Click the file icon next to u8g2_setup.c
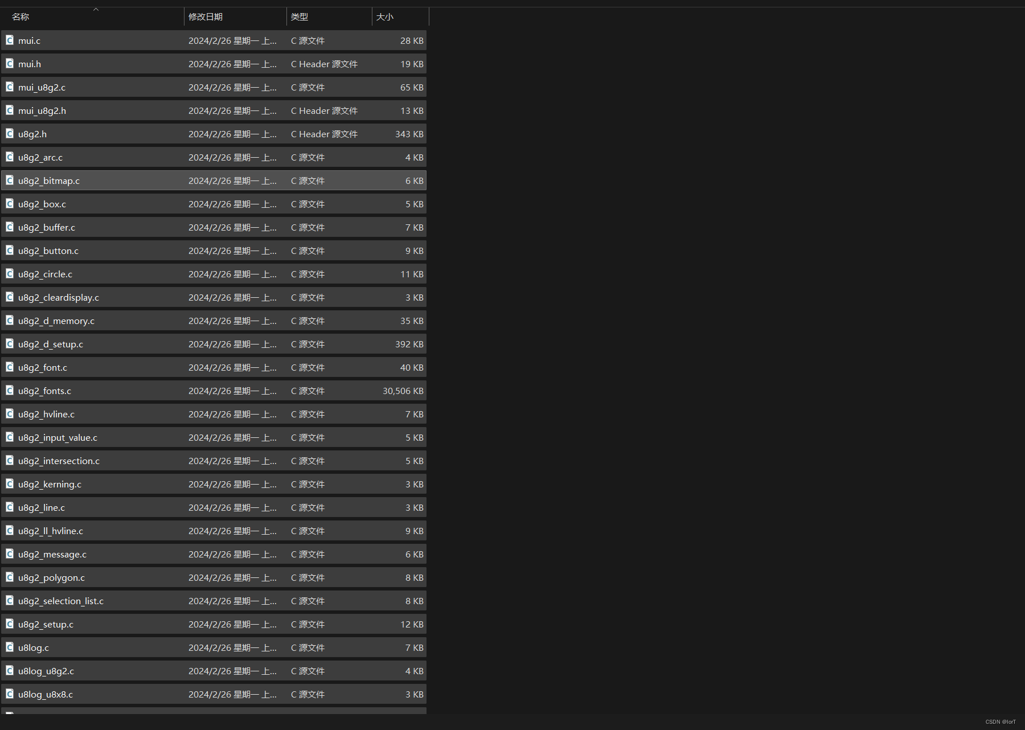 (10, 624)
